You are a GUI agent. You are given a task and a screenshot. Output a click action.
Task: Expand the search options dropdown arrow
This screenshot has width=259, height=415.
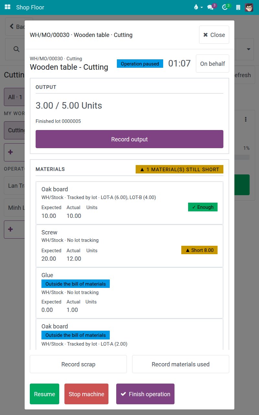[x=249, y=49]
